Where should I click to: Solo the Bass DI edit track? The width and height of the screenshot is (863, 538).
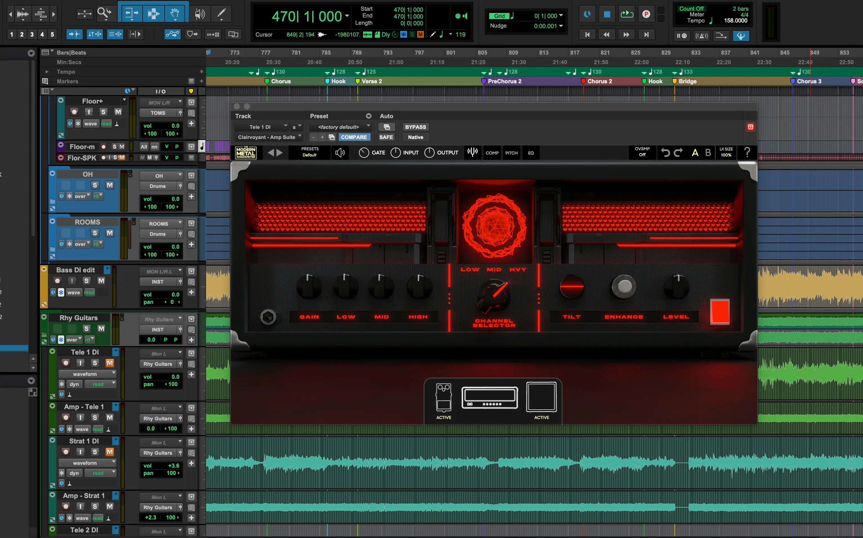pos(86,281)
